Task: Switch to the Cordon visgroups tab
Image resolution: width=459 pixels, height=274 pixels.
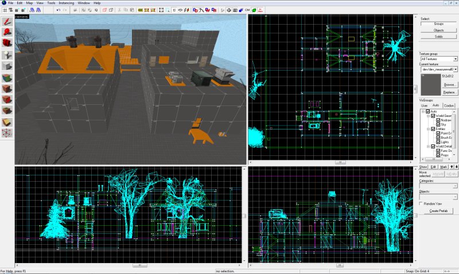Action: (x=449, y=105)
